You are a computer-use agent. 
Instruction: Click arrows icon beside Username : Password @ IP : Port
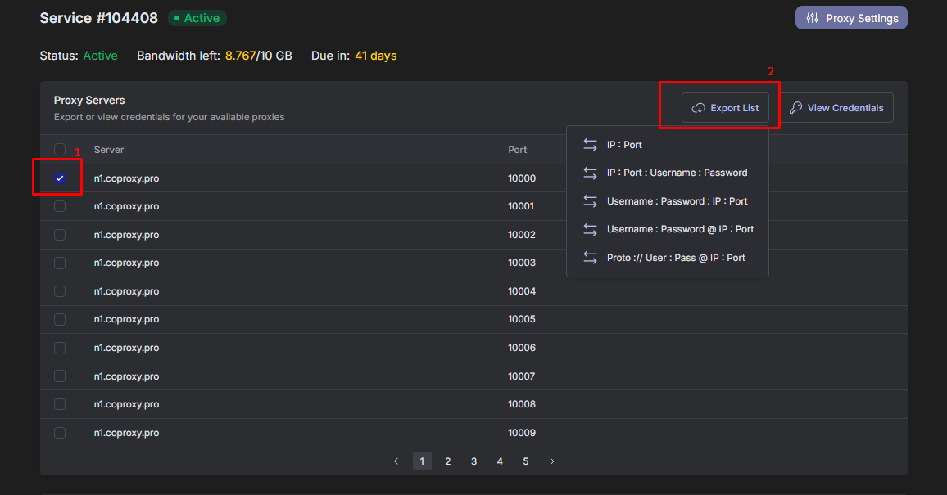590,229
